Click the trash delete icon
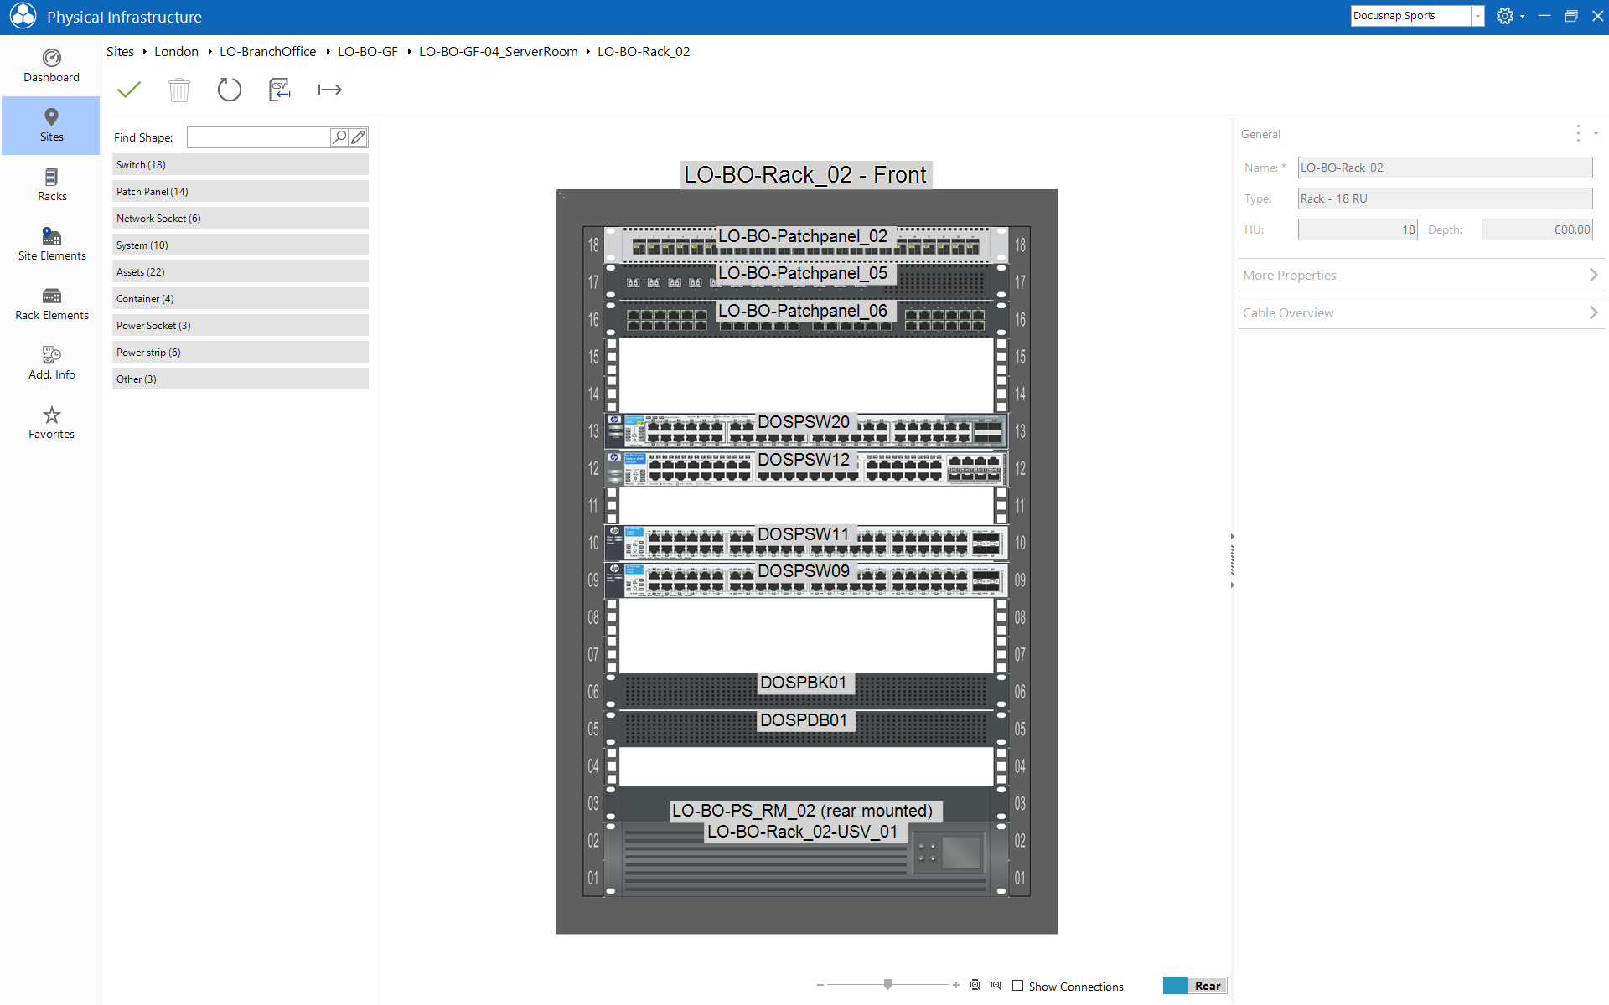Image resolution: width=1609 pixels, height=1005 pixels. tap(179, 90)
